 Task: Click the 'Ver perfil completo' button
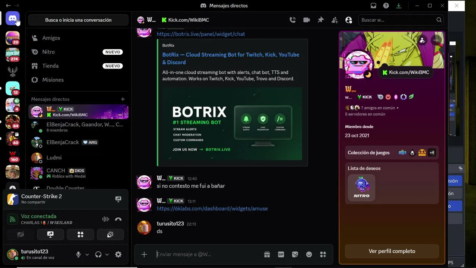pos(392,251)
